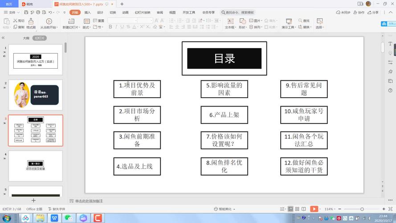The height and width of the screenshot is (223, 396).
Task: Select slide 4 thumbnail in panel
Action: point(36,166)
